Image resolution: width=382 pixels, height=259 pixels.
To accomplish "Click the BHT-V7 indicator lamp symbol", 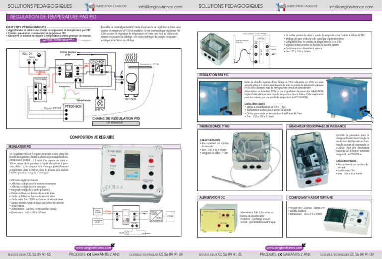I will 100,104.
